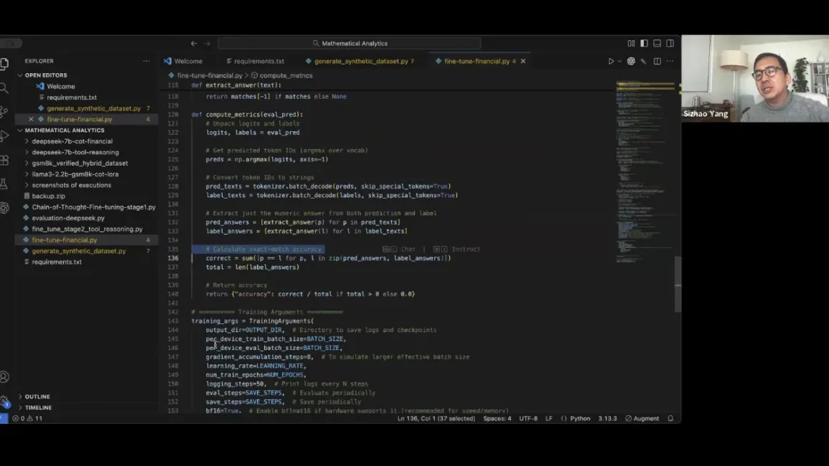
Task: Click Python language mode in status bar
Action: [580, 419]
